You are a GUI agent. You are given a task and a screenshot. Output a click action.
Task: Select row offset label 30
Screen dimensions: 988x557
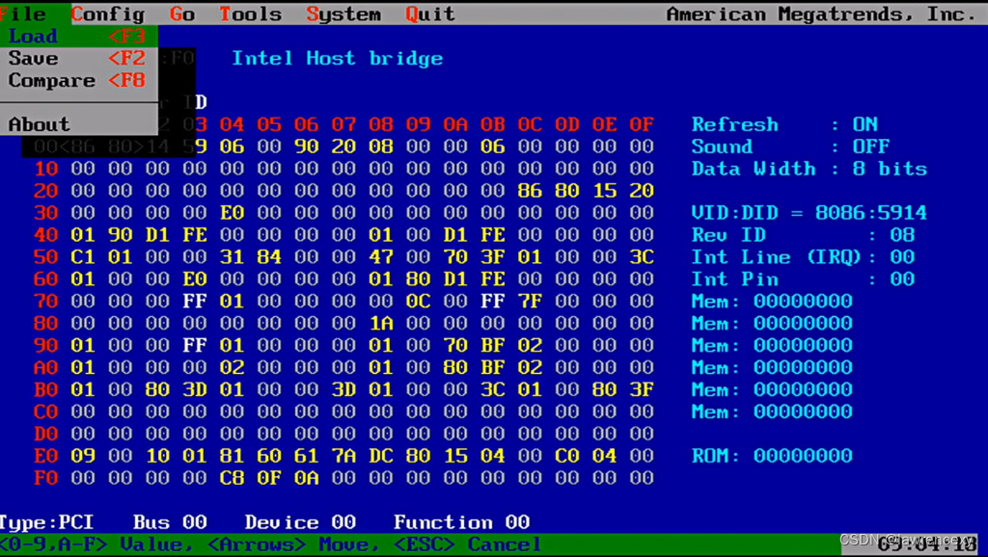point(46,213)
